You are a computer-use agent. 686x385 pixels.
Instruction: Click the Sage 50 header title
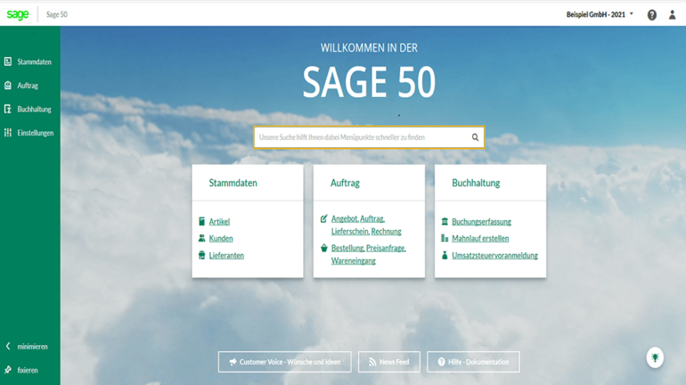pos(57,14)
